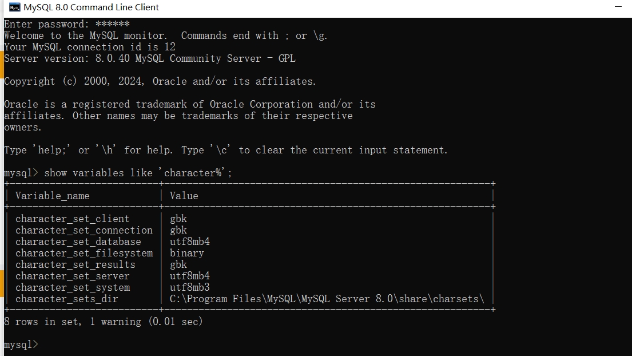Click the Variable_name column header

pos(53,196)
